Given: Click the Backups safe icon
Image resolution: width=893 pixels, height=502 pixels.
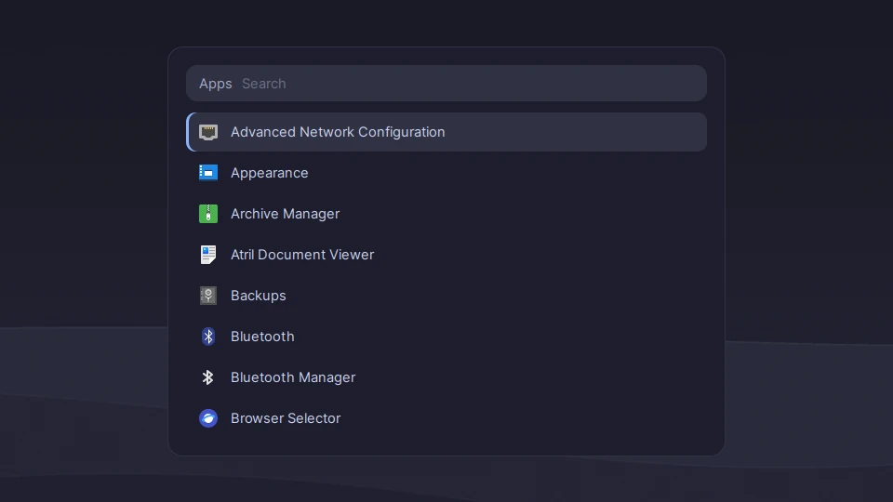Looking at the screenshot, I should pos(207,296).
